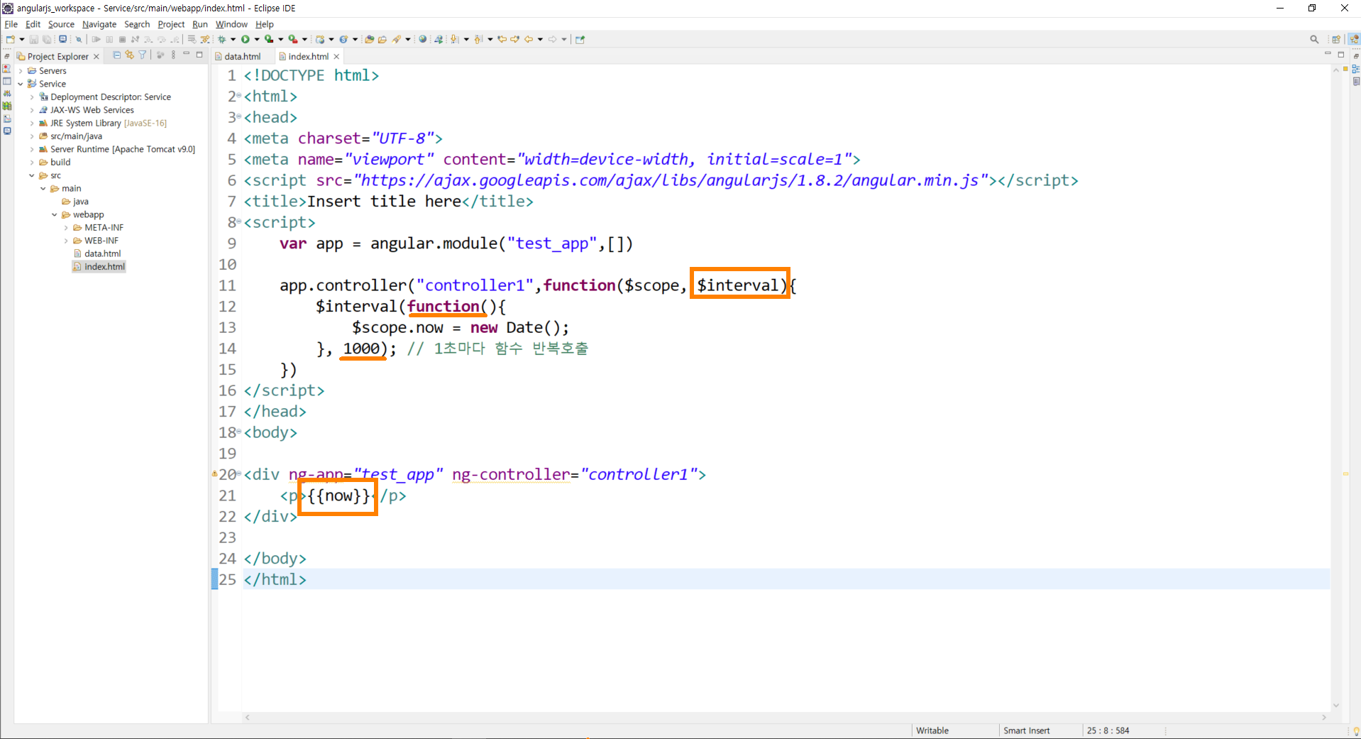Expand the WEB-INF folder node
Image resolution: width=1361 pixels, height=739 pixels.
click(66, 241)
